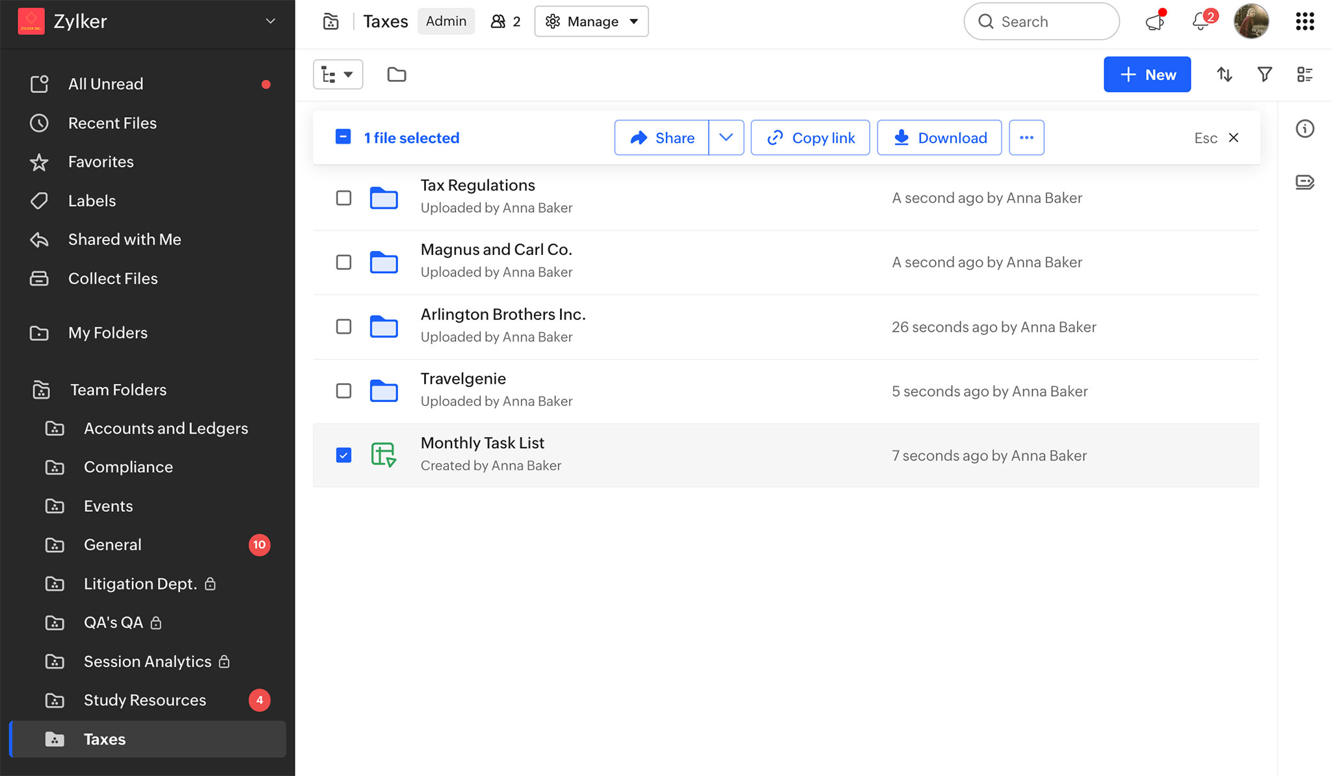Expand the Zylker team switcher chevron
This screenshot has height=776, width=1332.
coord(271,21)
